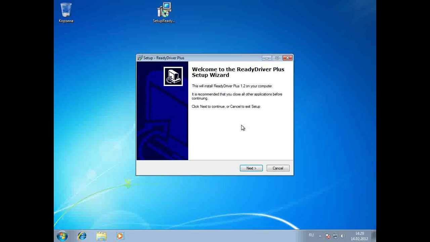The image size is (430, 242).
Task: Open the Action Center flag icon
Action: click(328, 236)
